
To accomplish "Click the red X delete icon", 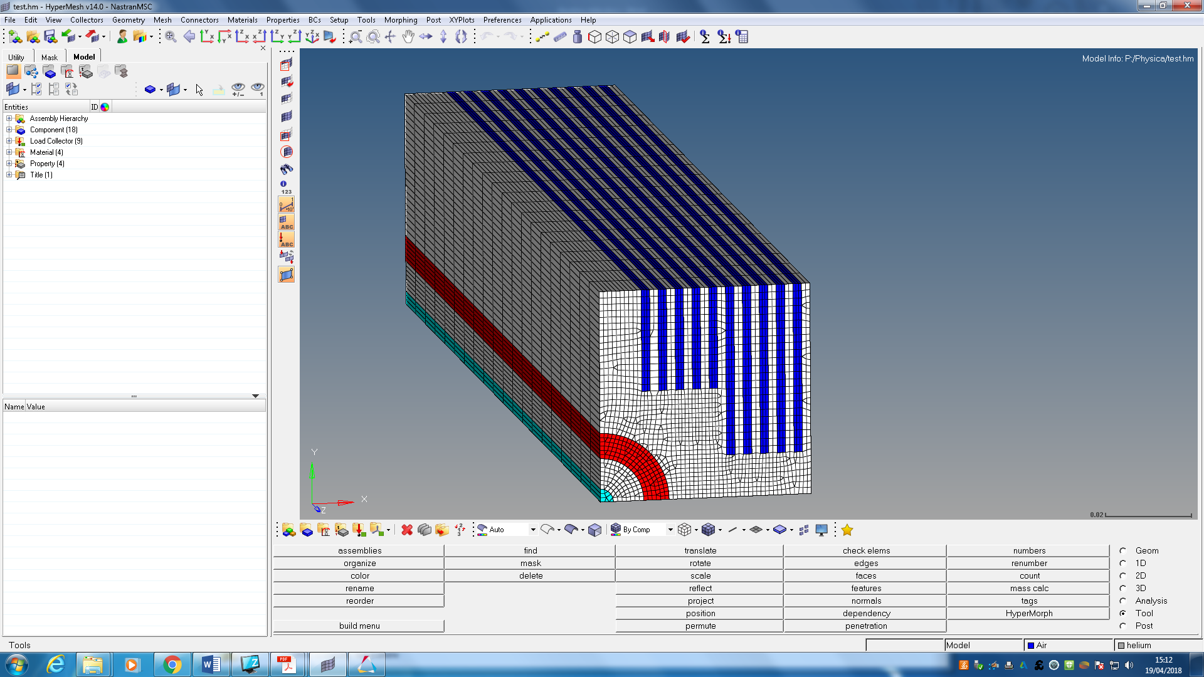I will (x=407, y=530).
